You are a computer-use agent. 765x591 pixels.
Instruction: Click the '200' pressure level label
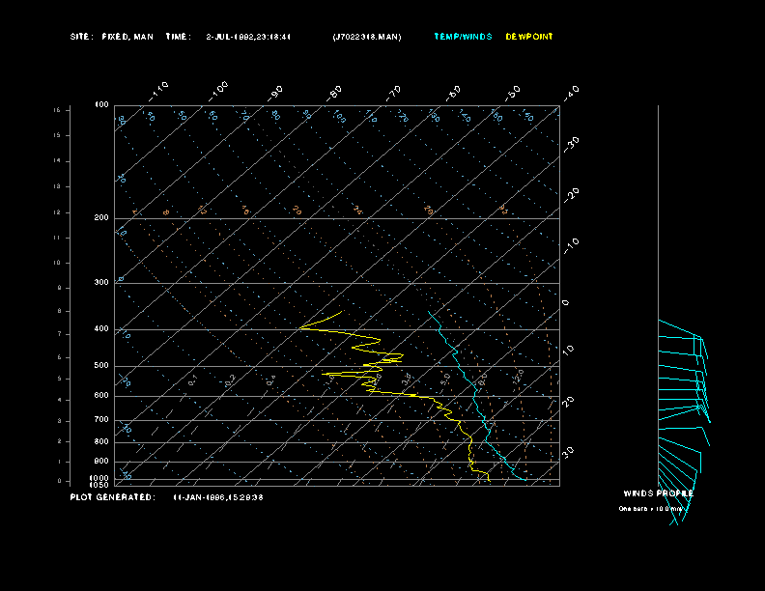pyautogui.click(x=101, y=218)
